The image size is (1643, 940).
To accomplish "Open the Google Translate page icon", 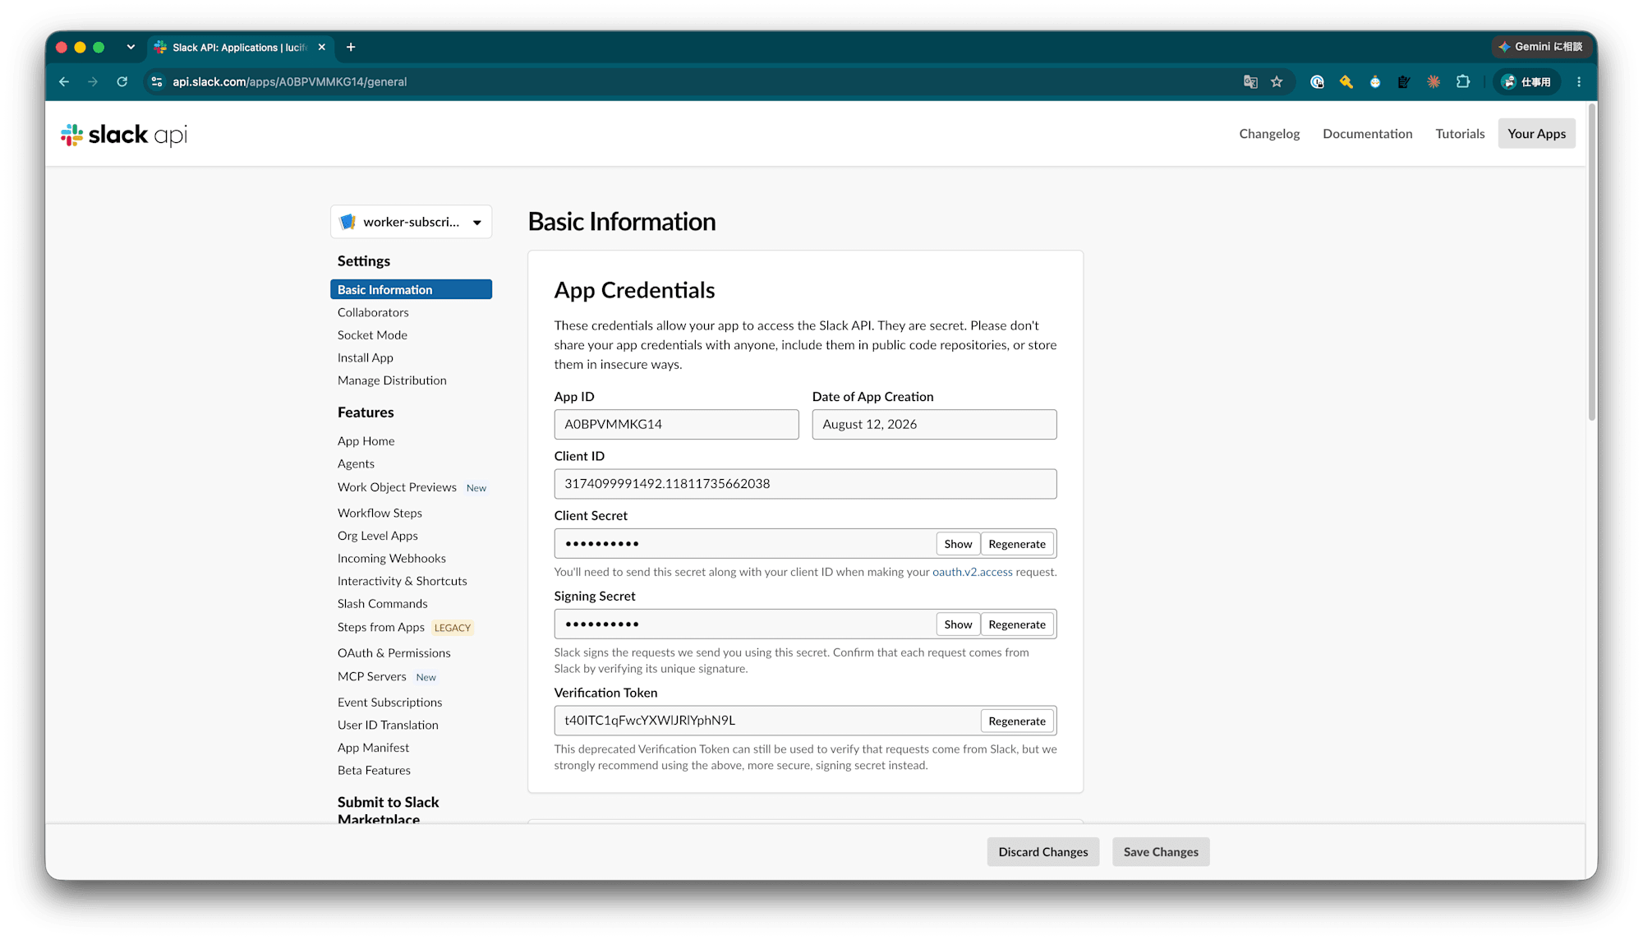I will [1250, 82].
